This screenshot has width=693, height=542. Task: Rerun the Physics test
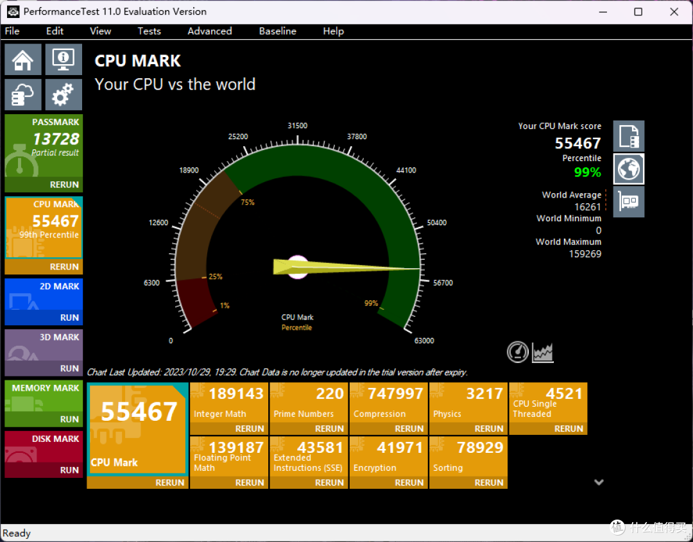[468, 428]
